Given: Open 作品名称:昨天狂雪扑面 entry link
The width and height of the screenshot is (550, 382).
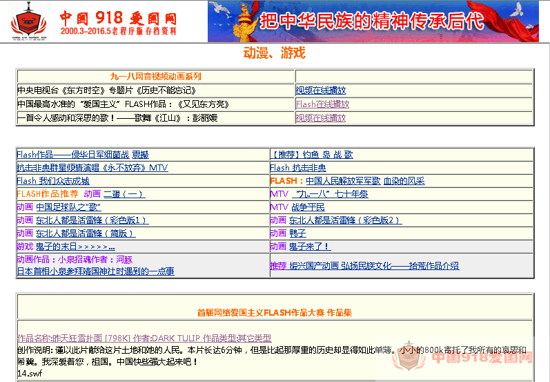Looking at the screenshot, I should coord(144,338).
